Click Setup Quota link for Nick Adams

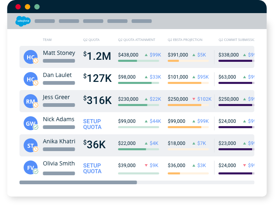[92, 124]
